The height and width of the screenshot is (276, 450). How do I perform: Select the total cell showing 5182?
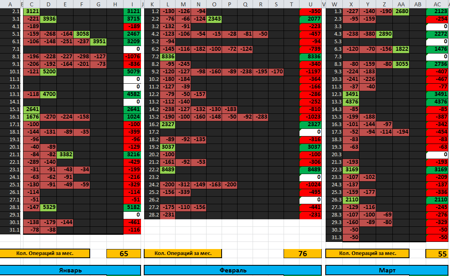tap(132, 207)
